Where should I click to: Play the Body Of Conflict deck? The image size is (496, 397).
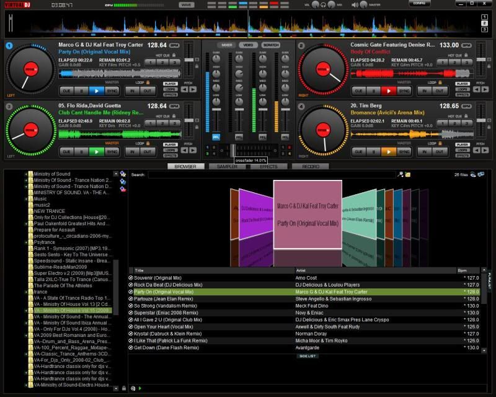(389, 91)
